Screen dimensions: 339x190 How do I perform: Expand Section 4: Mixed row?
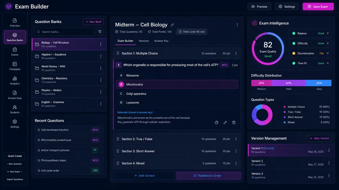[x=177, y=163]
